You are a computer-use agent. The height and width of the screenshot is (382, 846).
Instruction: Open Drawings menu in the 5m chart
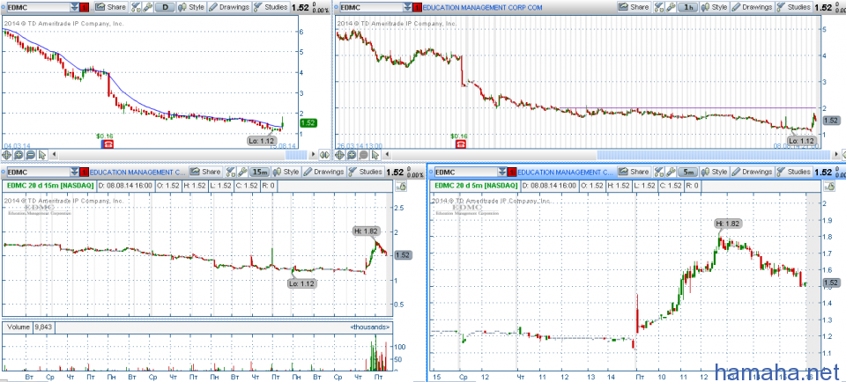point(753,172)
